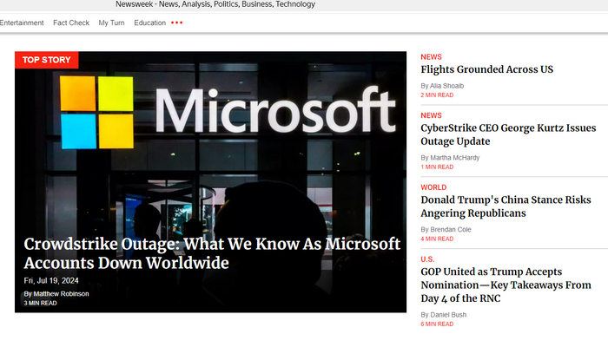Select the 1 MIN READ label
The width and height of the screenshot is (608, 347).
click(x=437, y=167)
